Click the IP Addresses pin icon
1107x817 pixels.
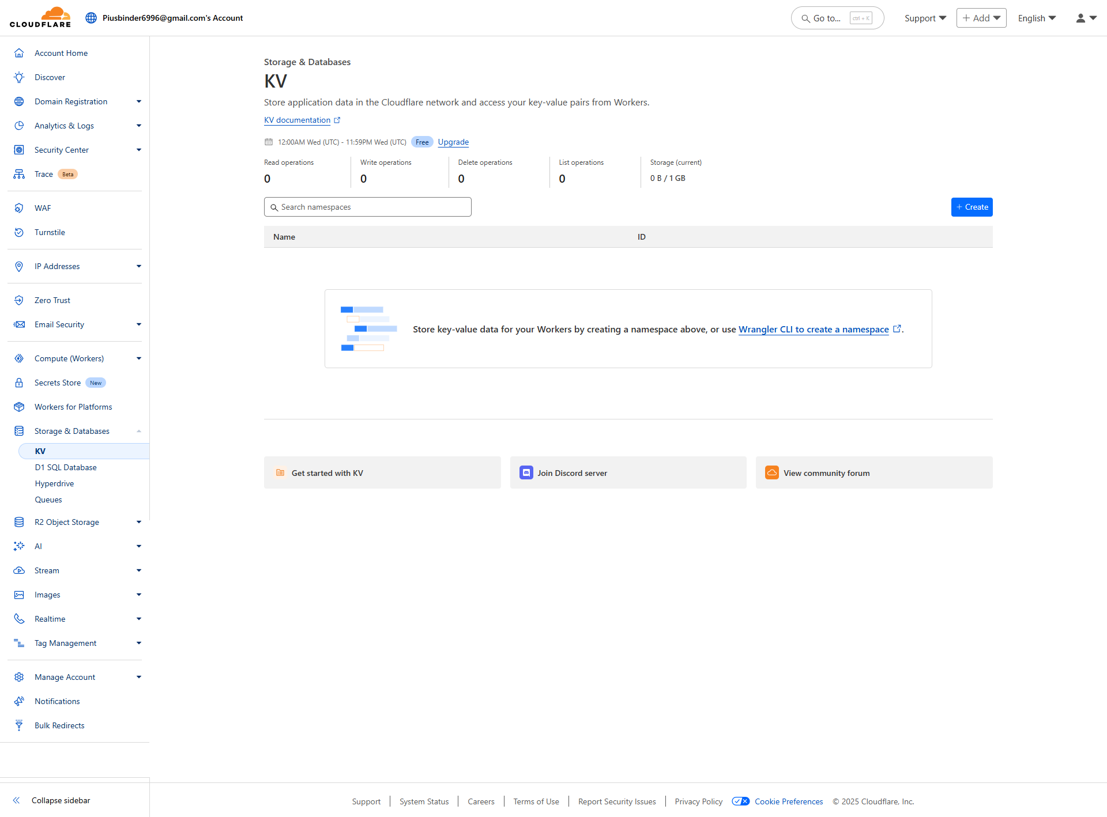point(19,266)
